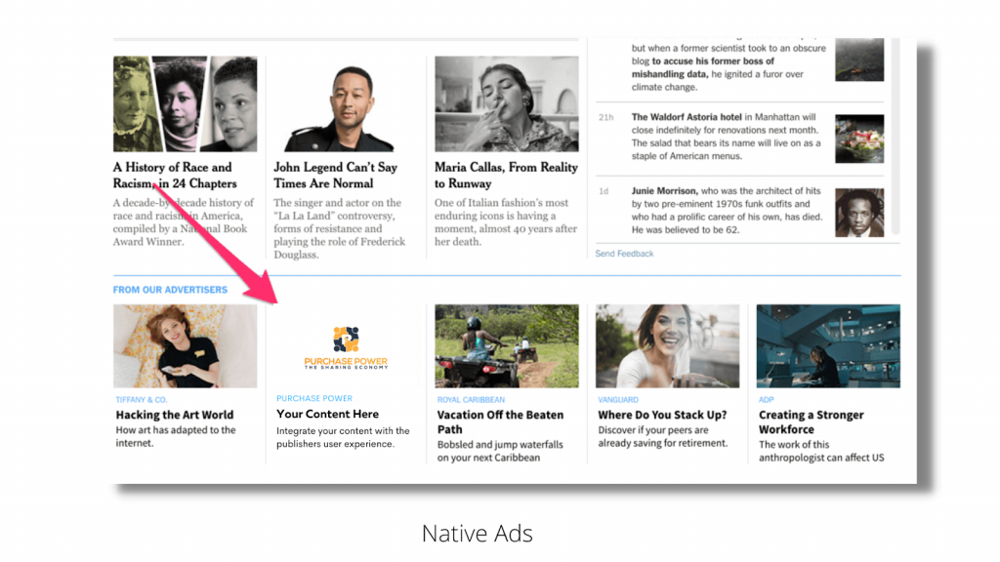
Task: Click the Purchase Power logo icon
Action: tap(346, 339)
